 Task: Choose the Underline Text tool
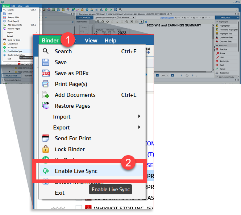(x=226, y=37)
